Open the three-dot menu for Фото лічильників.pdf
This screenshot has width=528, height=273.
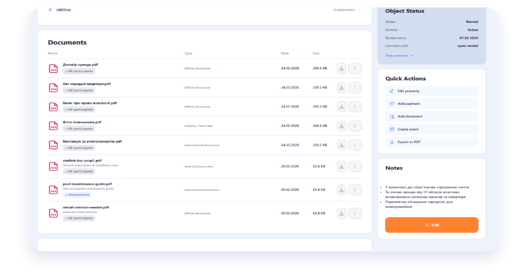point(355,126)
